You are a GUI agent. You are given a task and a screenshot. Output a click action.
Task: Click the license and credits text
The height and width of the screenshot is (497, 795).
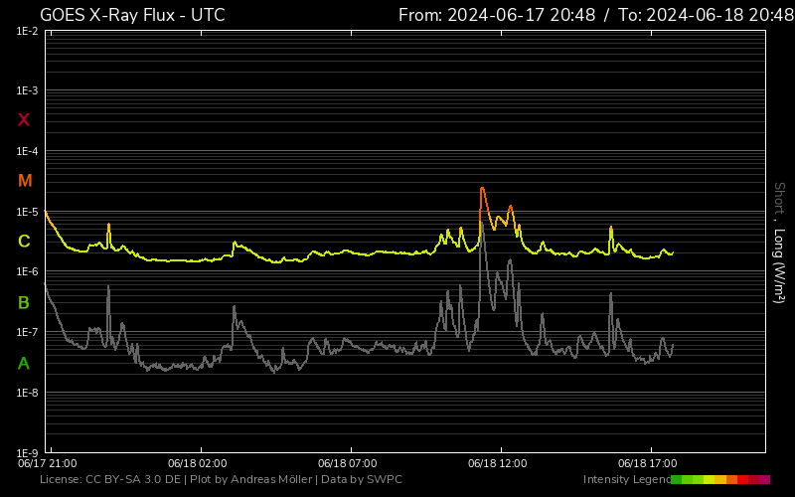click(x=221, y=480)
